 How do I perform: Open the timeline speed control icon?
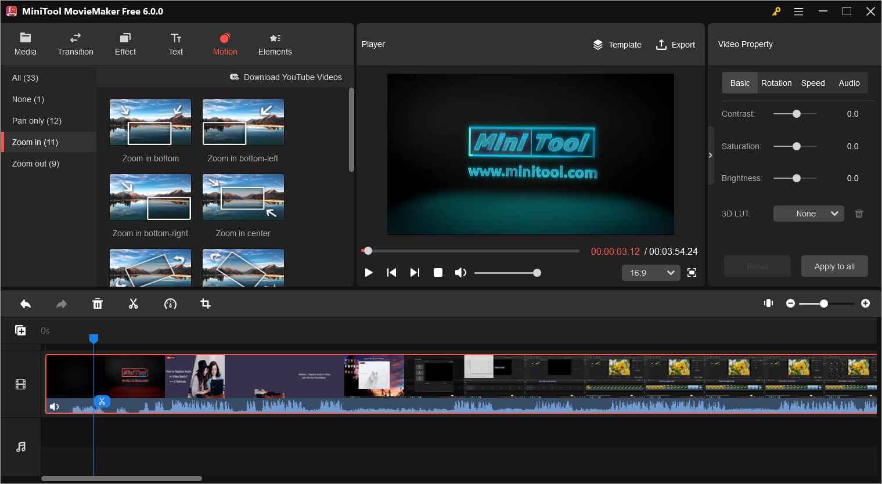click(170, 304)
